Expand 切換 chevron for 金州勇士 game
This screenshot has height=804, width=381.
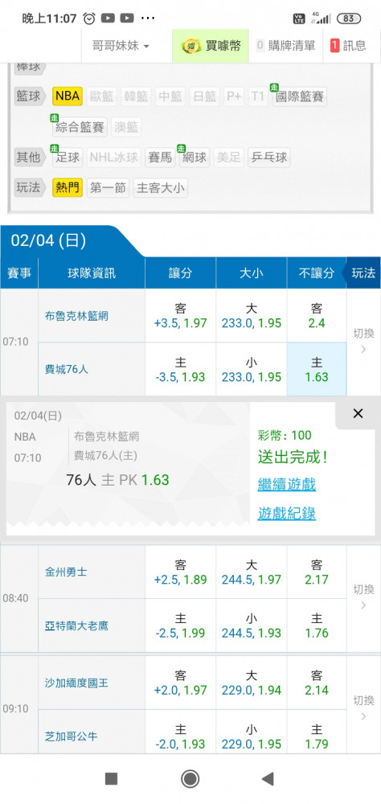pyautogui.click(x=363, y=598)
